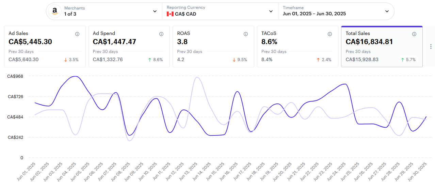
Task: Click the Canadian flag currency icon
Action: point(170,14)
